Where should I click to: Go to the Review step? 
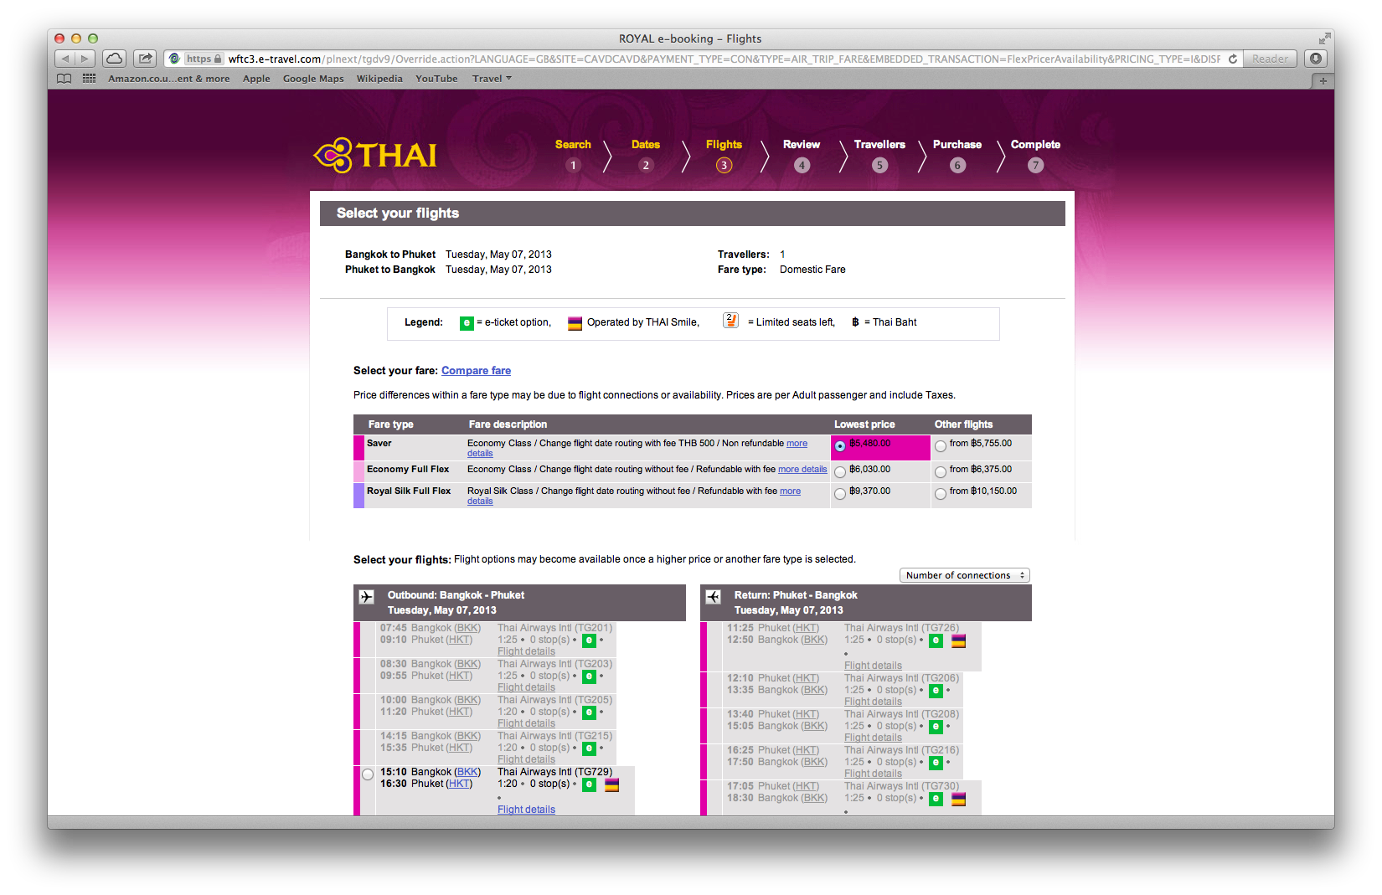802,145
